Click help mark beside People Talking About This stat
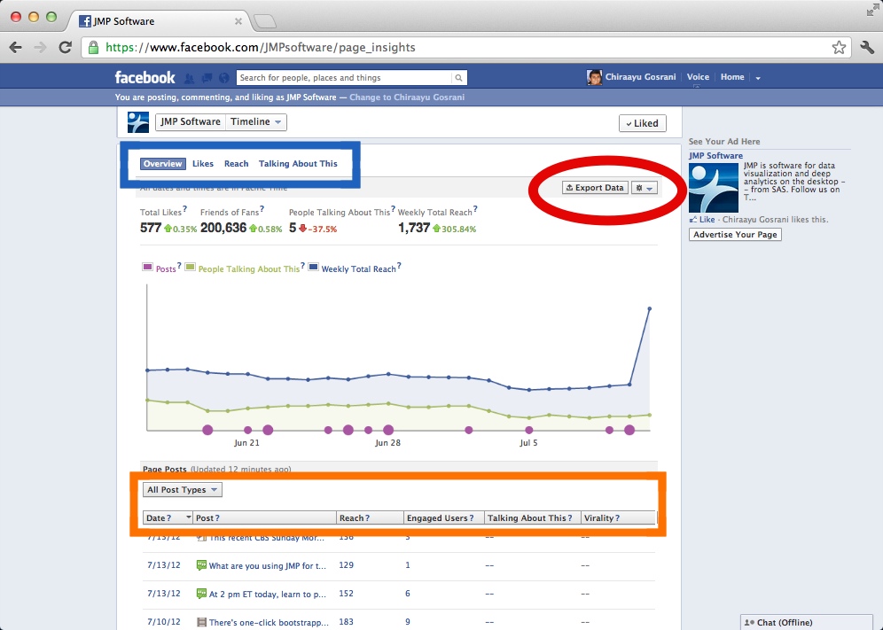The height and width of the screenshot is (630, 883). [x=393, y=209]
